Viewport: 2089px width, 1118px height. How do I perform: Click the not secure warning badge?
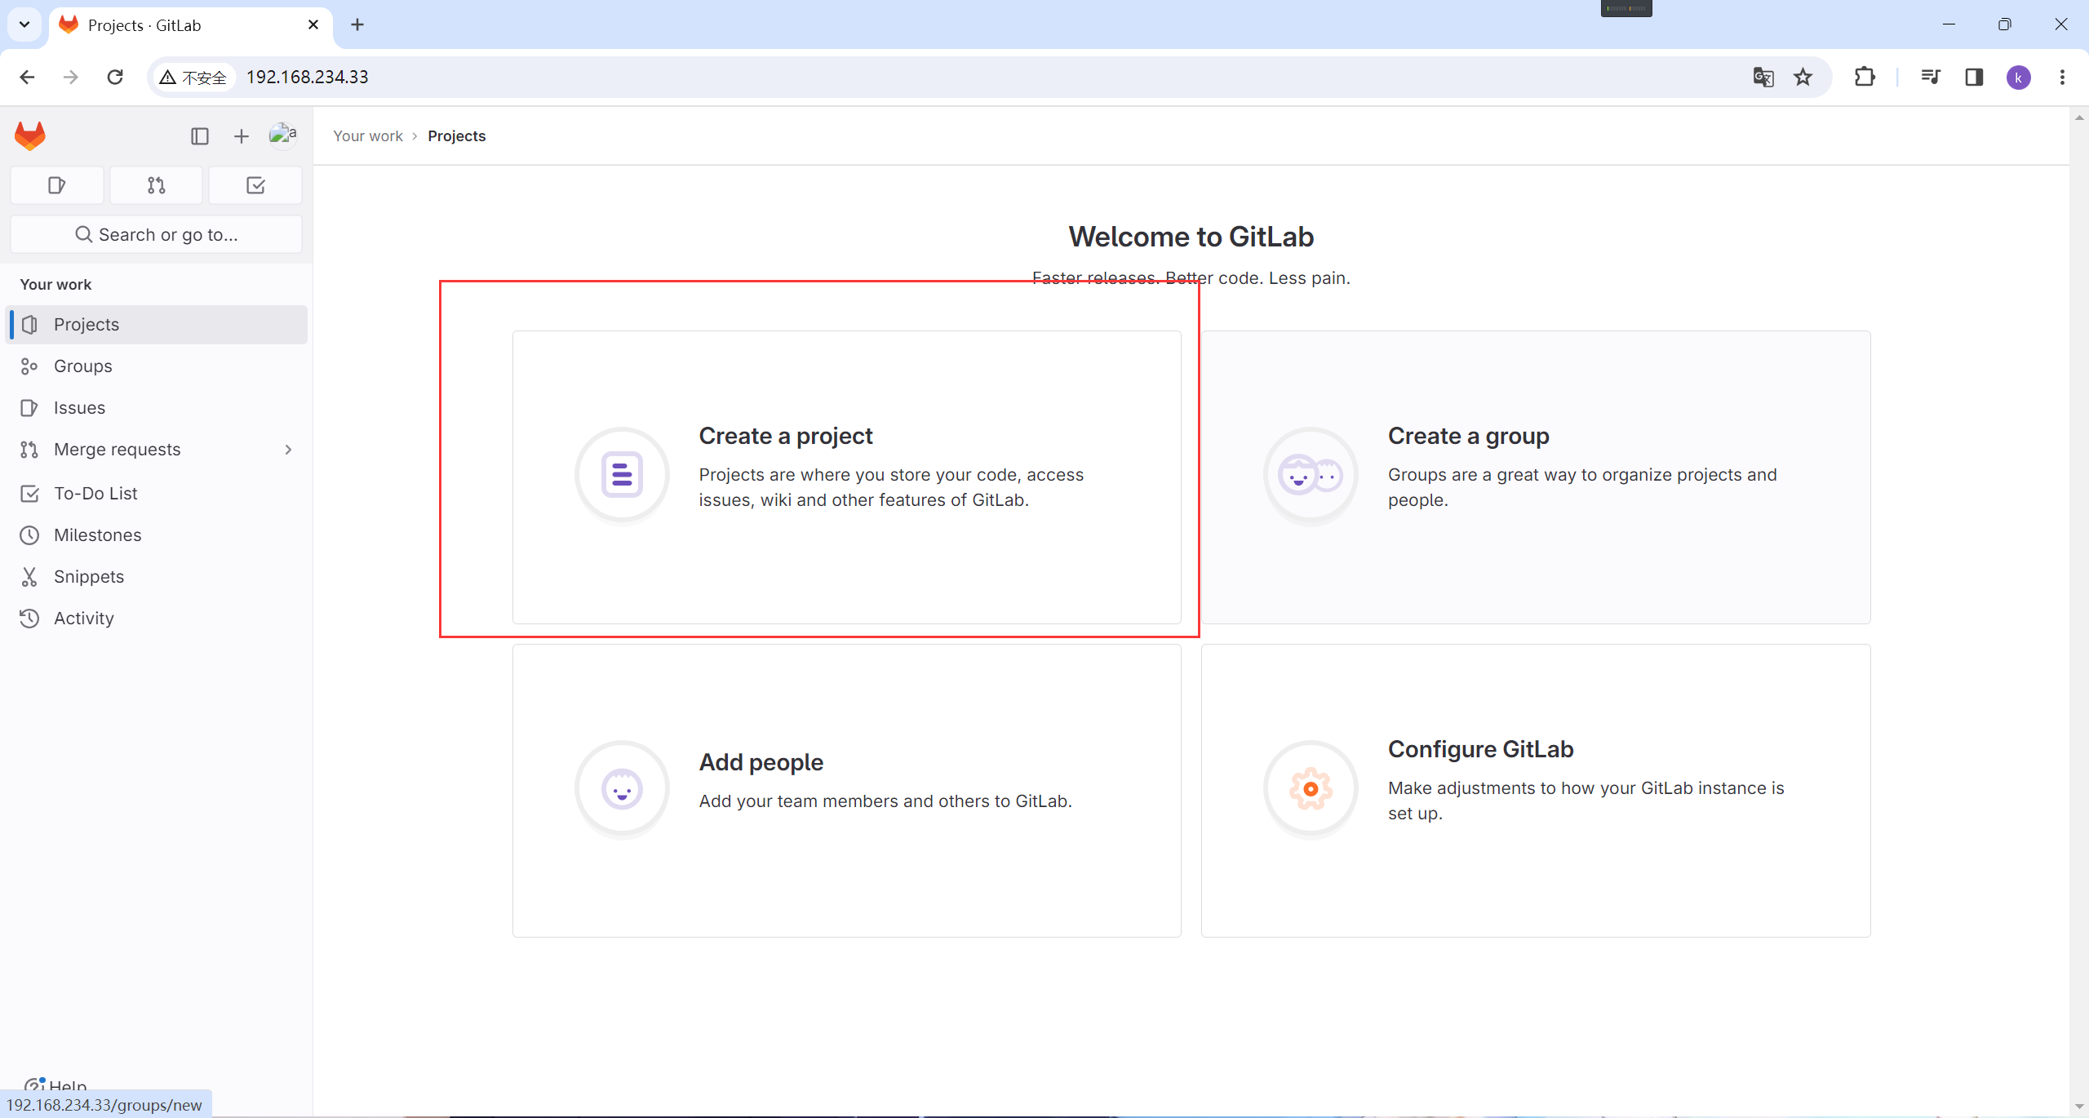[x=194, y=78]
